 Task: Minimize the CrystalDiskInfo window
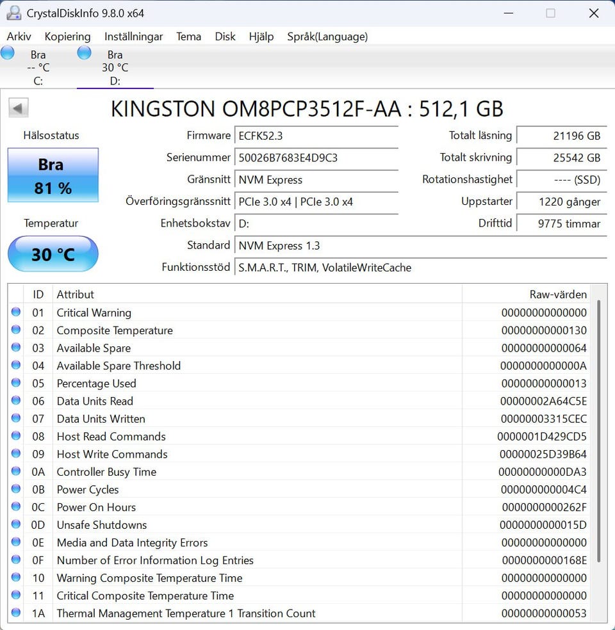509,13
